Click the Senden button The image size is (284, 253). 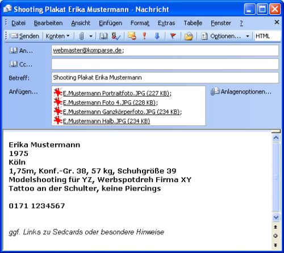(x=24, y=36)
